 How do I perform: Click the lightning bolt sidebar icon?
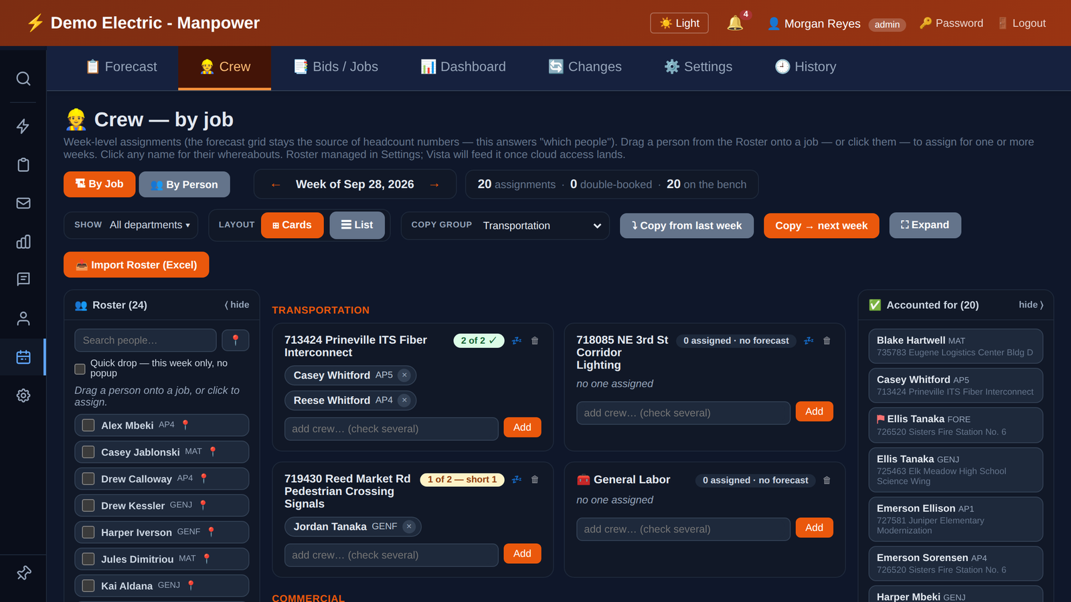pos(23,126)
